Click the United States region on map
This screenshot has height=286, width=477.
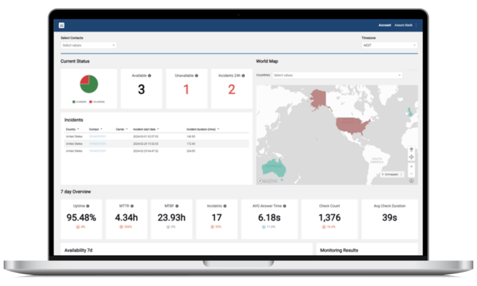coord(352,125)
